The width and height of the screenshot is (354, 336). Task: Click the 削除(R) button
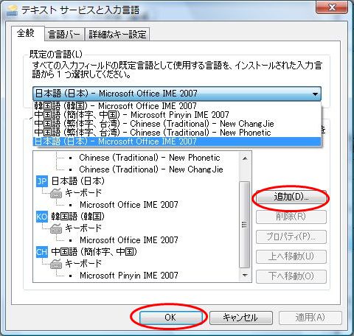(x=291, y=217)
